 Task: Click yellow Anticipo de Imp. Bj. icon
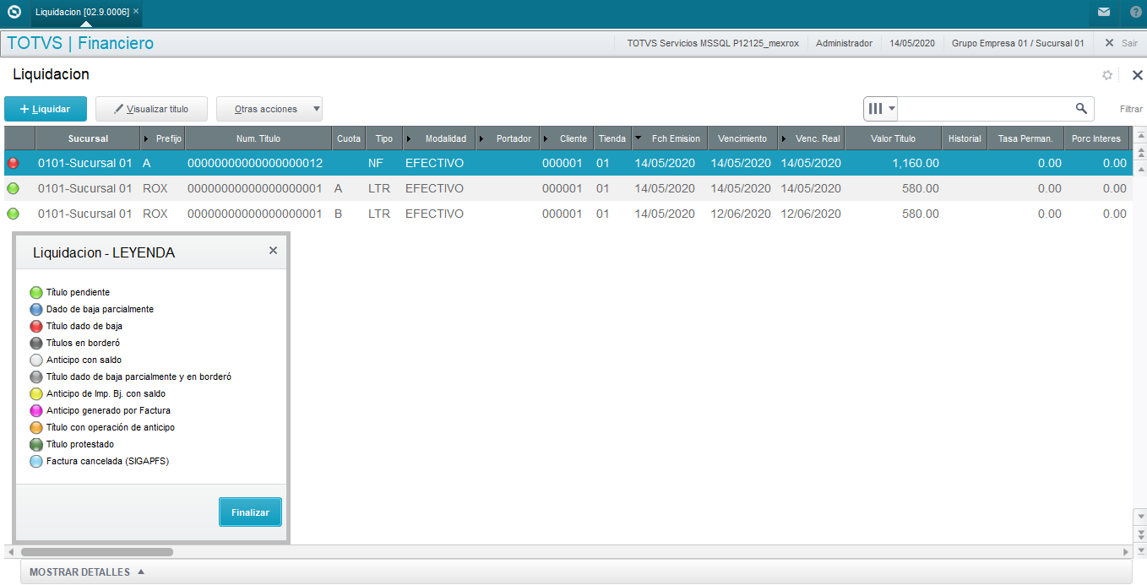click(36, 394)
